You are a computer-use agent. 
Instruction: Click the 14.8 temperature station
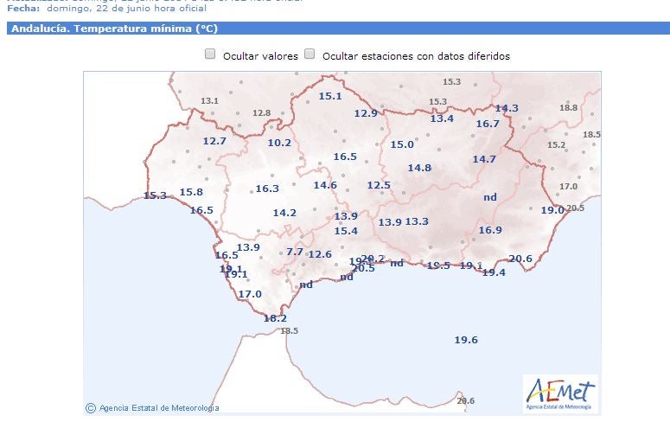(x=419, y=167)
